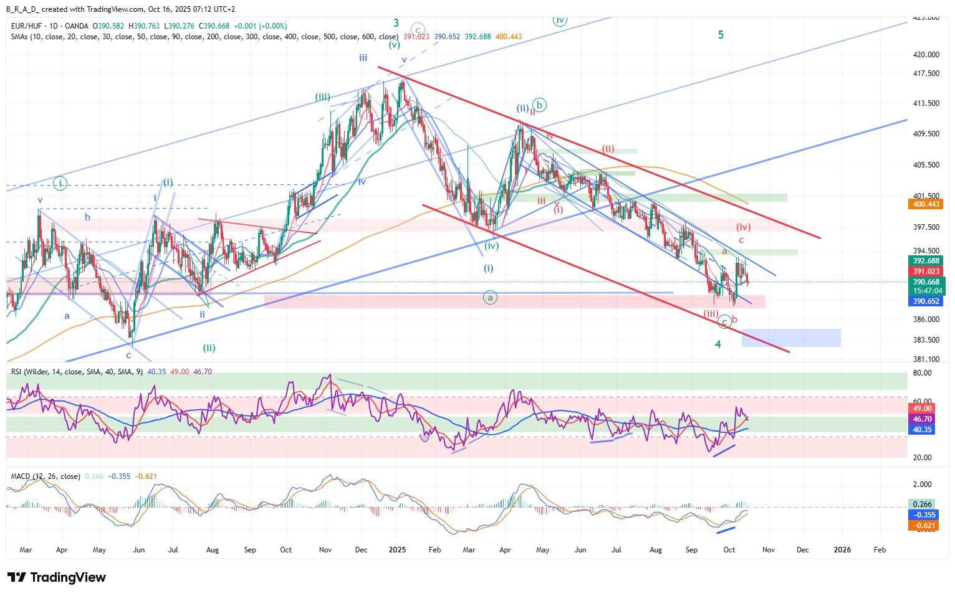Select the blue target rectangle near 383.500
This screenshot has height=596, width=955.
click(x=790, y=338)
